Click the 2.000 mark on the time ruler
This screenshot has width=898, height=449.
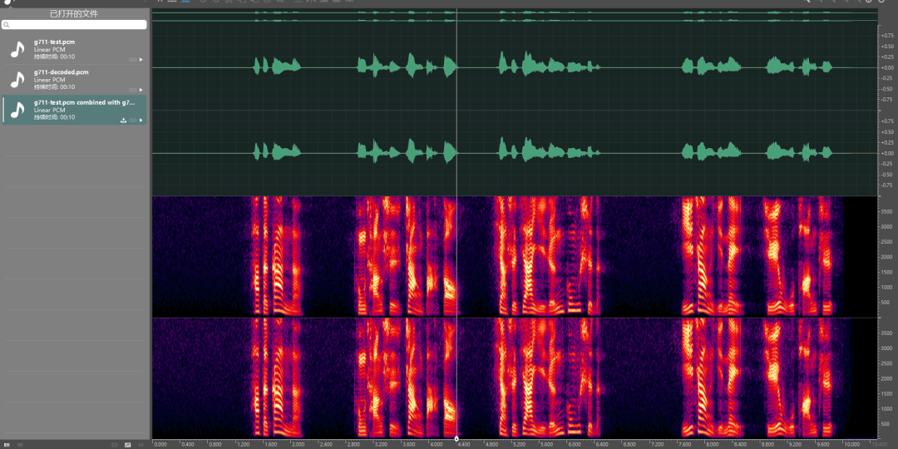[297, 445]
